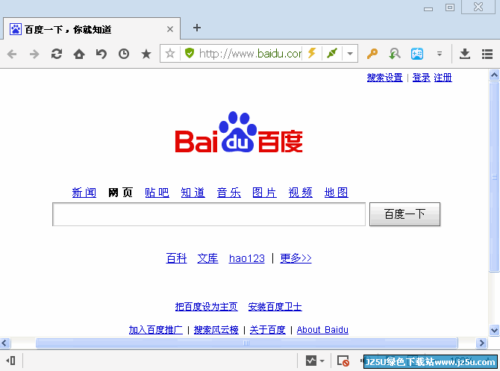Restore closed tab with undo icon
Screen dimensions: 500x371
coord(101,54)
